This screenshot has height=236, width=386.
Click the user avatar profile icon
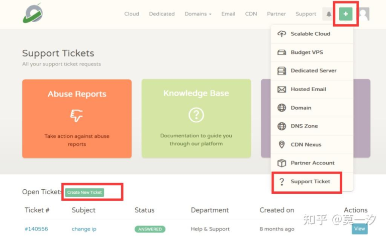(x=363, y=14)
